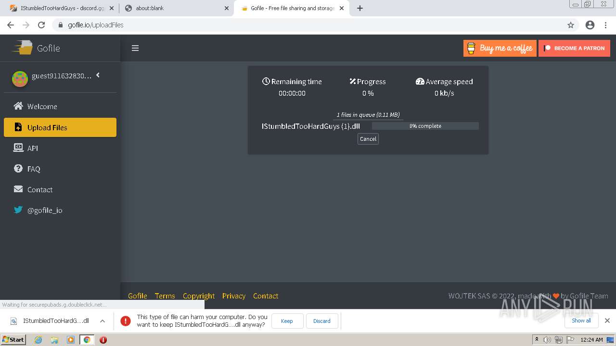Launch Internet Explorer from the taskbar
This screenshot has width=616, height=346.
click(x=38, y=340)
